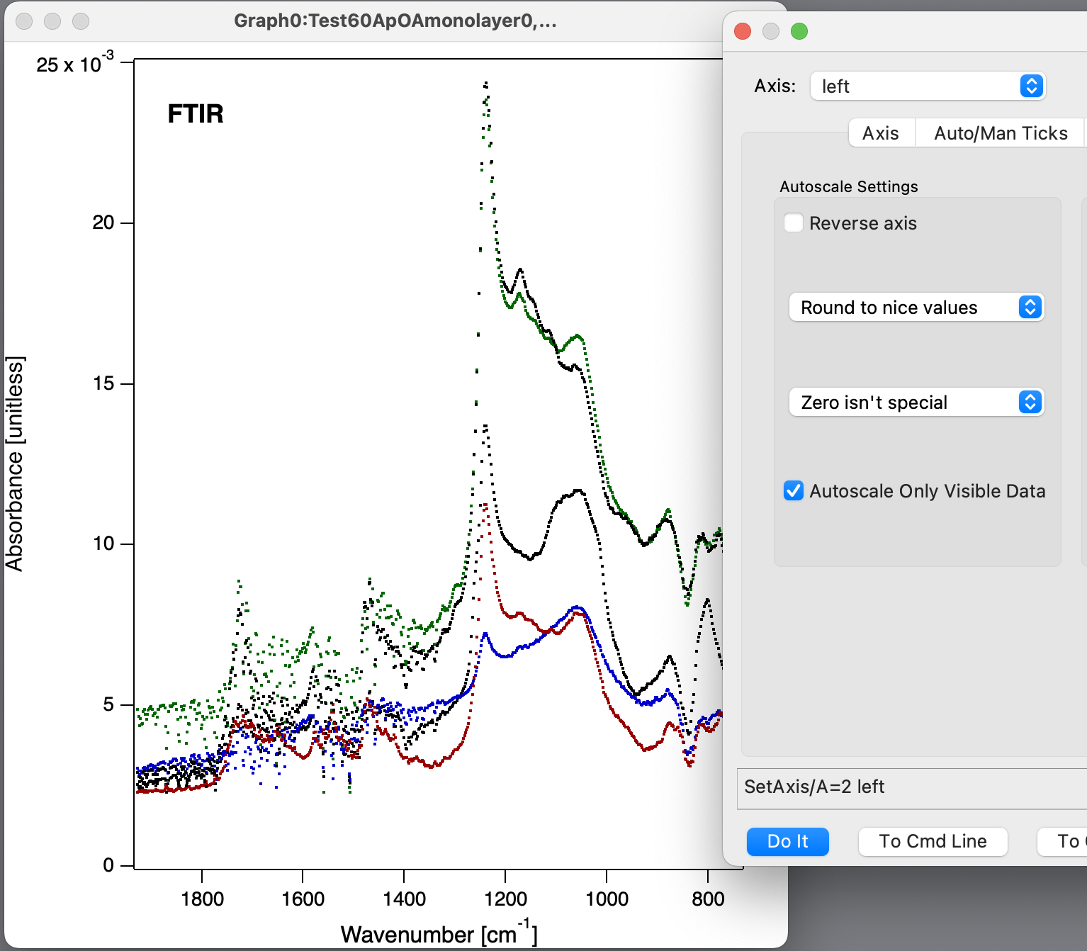1087x951 pixels.
Task: Uncheck Autoscale Only Visible Data
Action: click(794, 491)
